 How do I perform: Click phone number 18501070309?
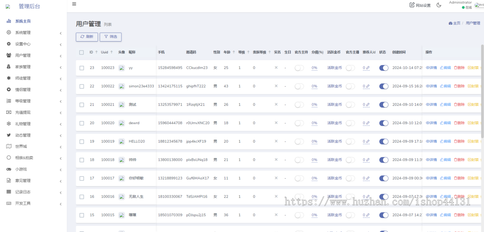[170, 215]
